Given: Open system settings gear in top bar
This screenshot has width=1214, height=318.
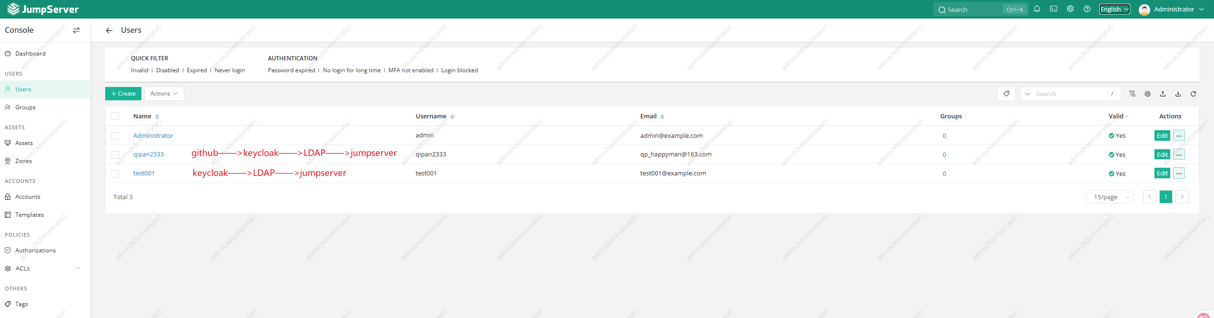Looking at the screenshot, I should click(x=1070, y=9).
